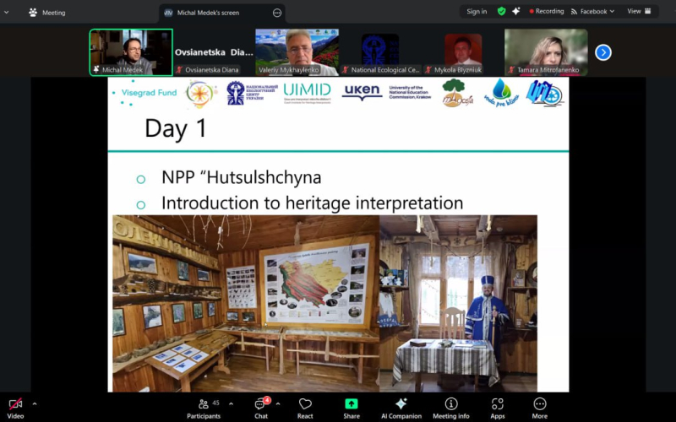
Task: Expand video options arrow next to Video
Action: [35, 403]
